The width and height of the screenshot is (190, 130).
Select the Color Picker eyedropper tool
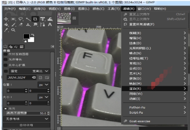click(6, 30)
